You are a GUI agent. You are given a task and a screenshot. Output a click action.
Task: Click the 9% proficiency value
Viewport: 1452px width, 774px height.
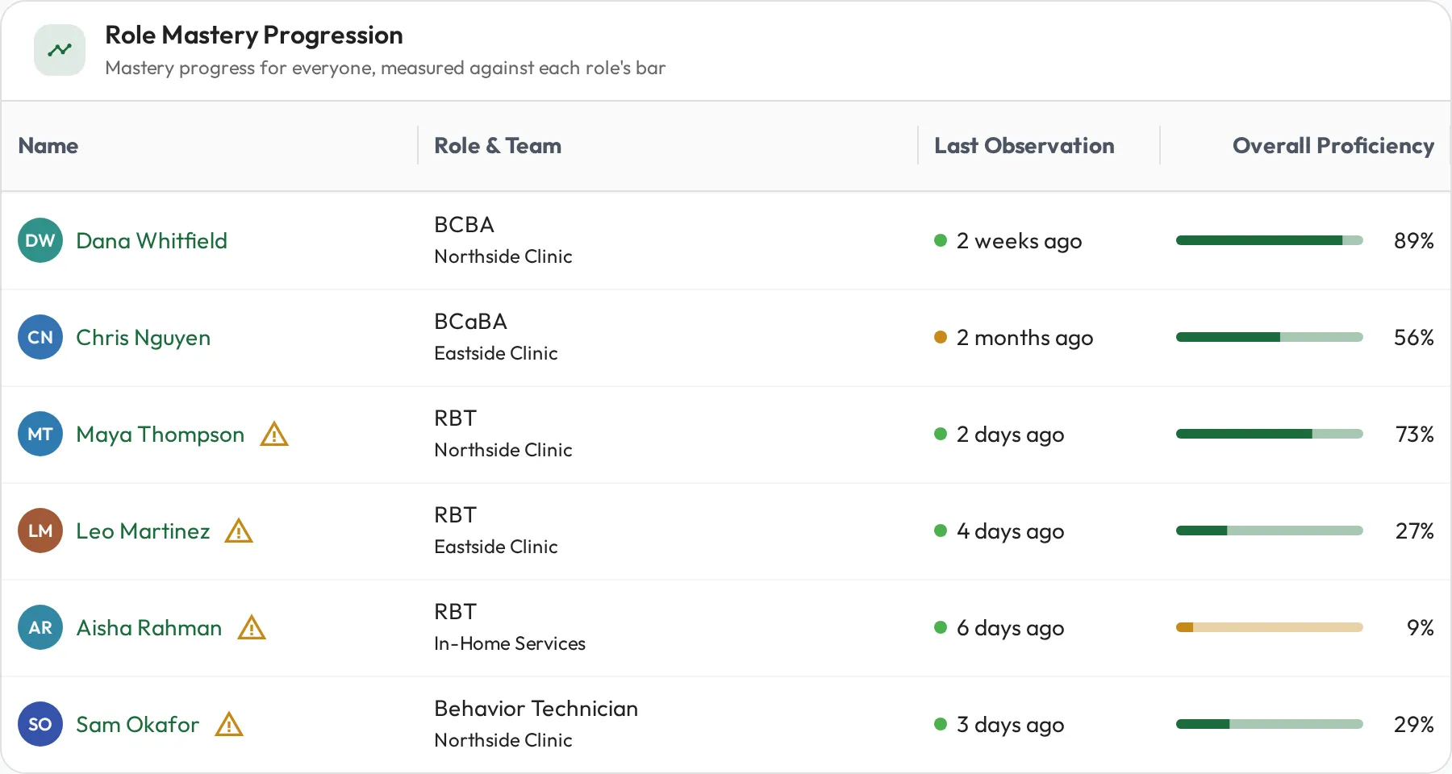tap(1421, 627)
